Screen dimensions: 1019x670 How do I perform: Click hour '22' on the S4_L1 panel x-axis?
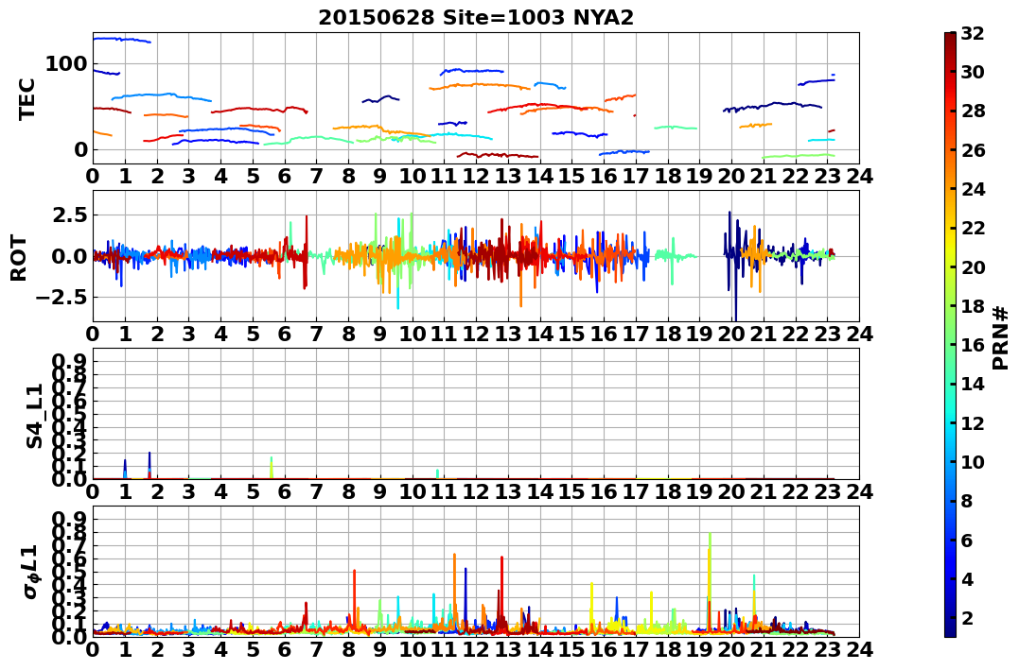tap(796, 492)
